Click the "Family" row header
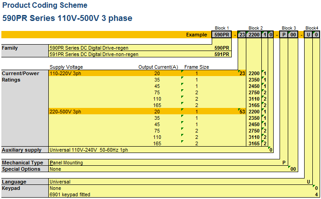The image size is (321, 199). click(x=25, y=51)
